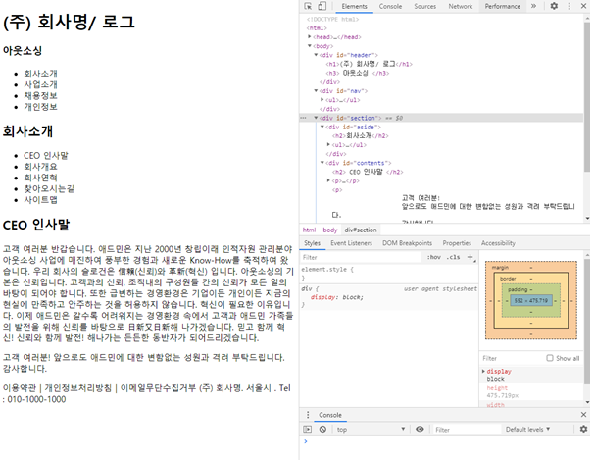This screenshot has height=460, width=594.
Task: Add a new style rule plus icon
Action: [470, 257]
